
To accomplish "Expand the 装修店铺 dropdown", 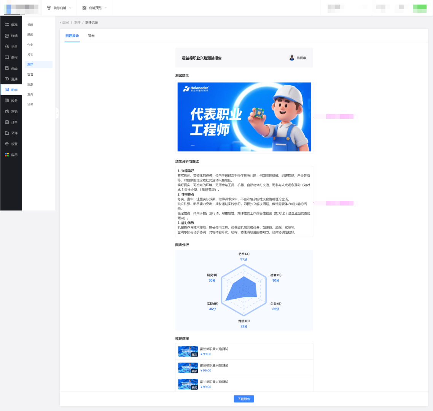I will 59,8.
